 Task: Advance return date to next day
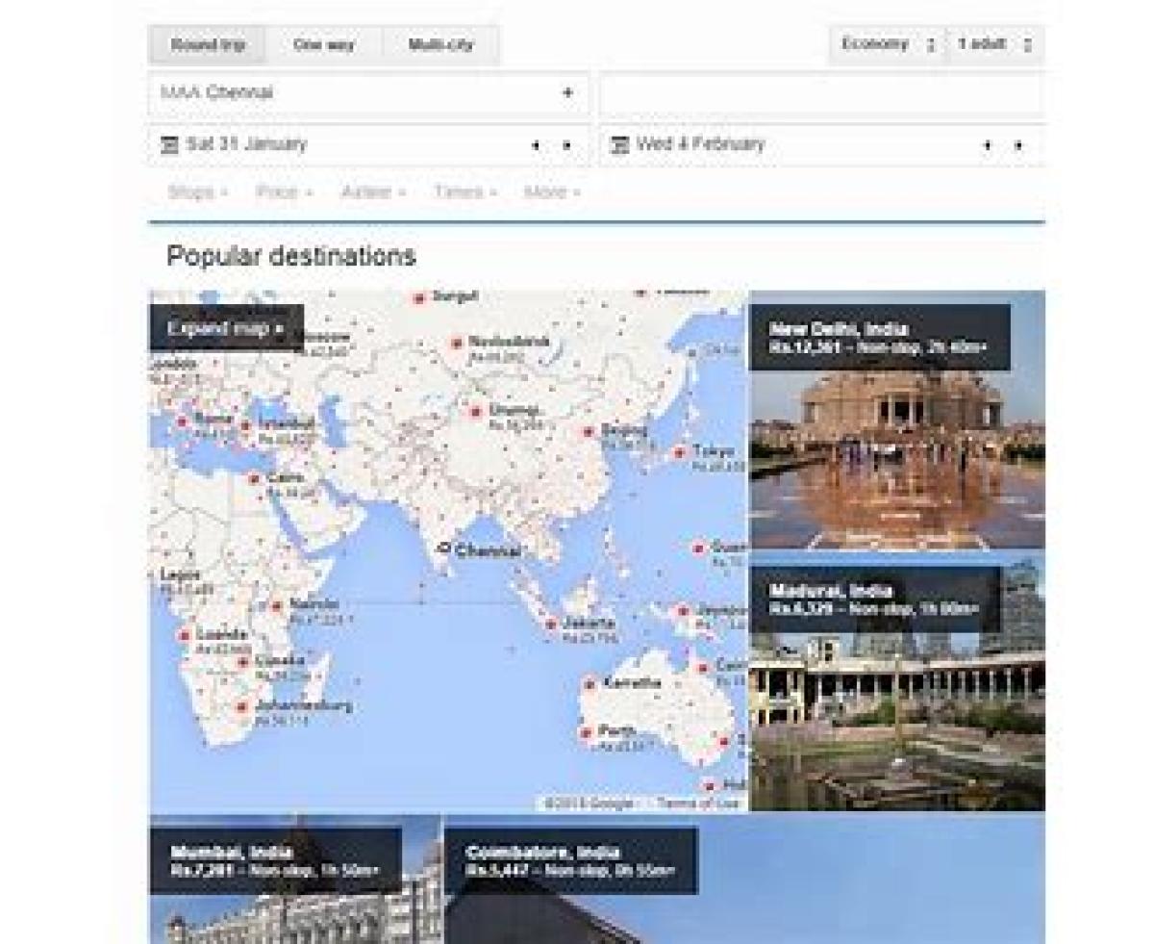click(x=1017, y=146)
